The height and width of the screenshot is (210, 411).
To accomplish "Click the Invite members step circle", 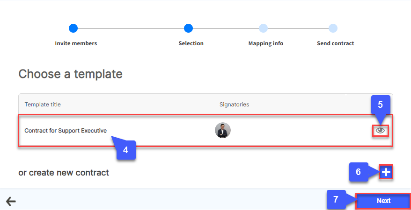I will pos(73,28).
